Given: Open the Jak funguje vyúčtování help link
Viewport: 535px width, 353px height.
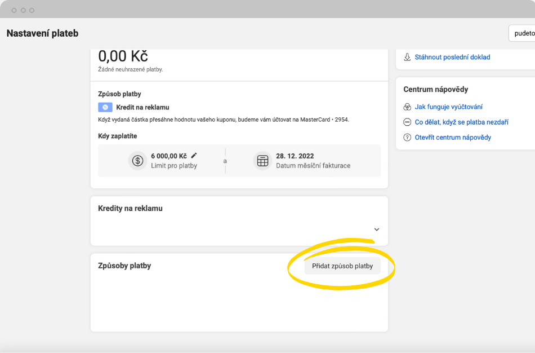Looking at the screenshot, I should click(x=448, y=107).
